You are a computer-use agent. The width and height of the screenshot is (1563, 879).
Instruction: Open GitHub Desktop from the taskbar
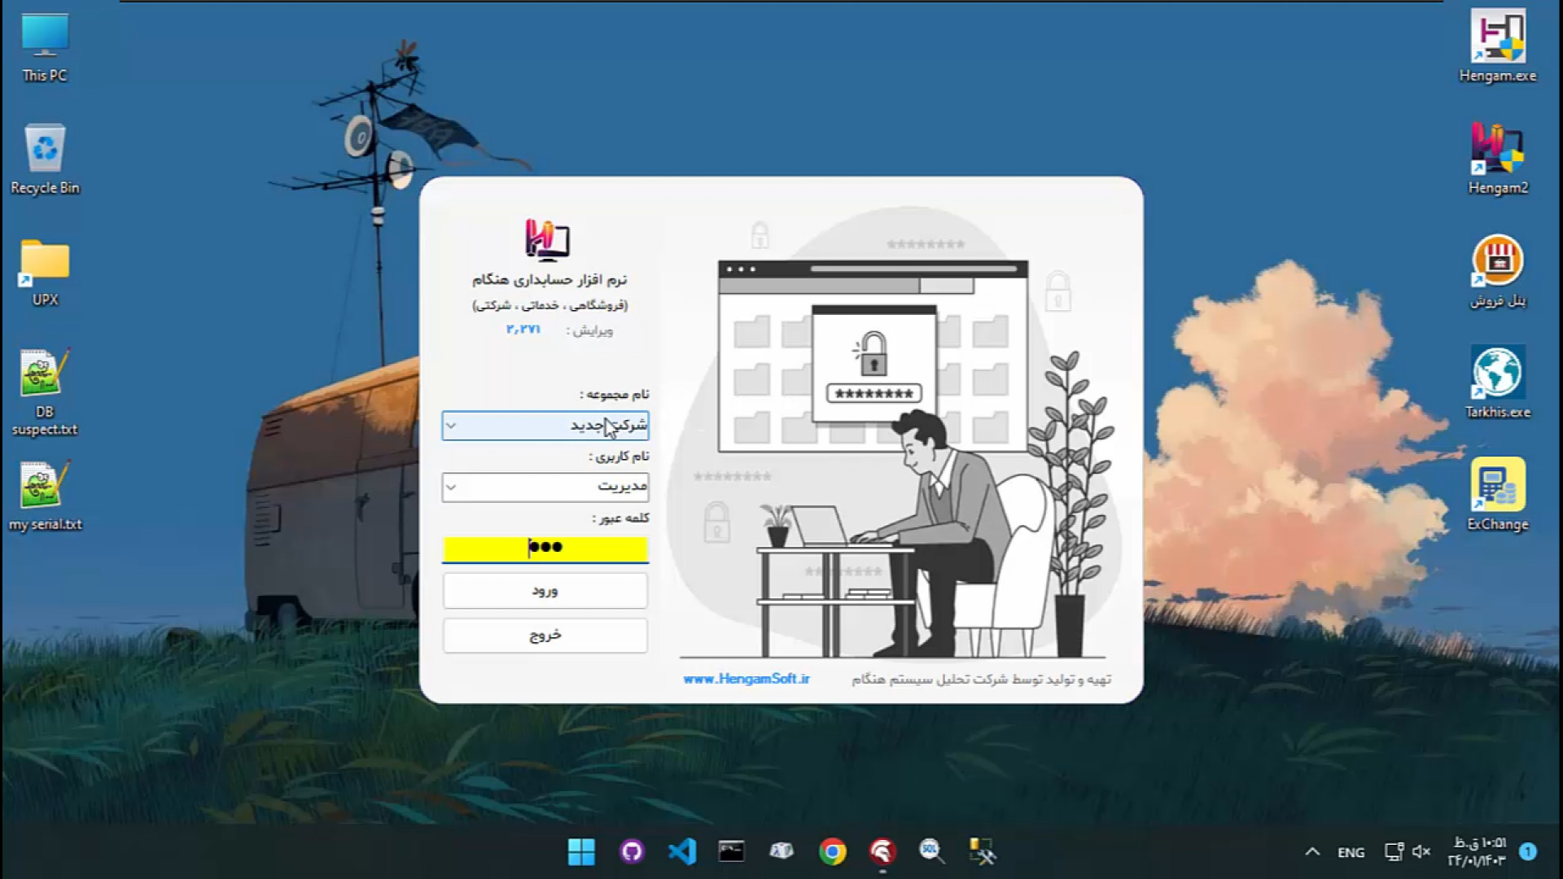(632, 852)
